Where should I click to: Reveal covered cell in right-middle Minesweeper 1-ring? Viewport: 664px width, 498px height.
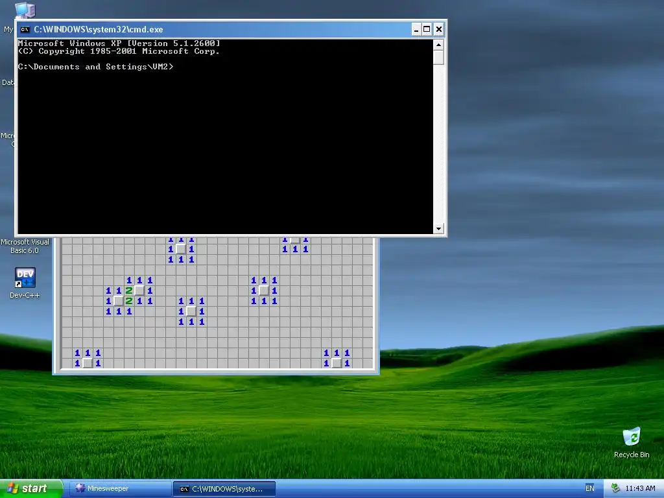tap(264, 290)
